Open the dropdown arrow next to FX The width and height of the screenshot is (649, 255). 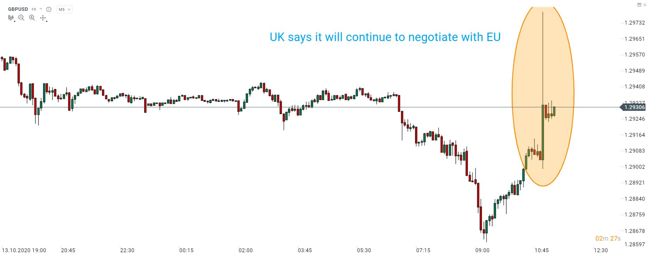[x=41, y=9]
